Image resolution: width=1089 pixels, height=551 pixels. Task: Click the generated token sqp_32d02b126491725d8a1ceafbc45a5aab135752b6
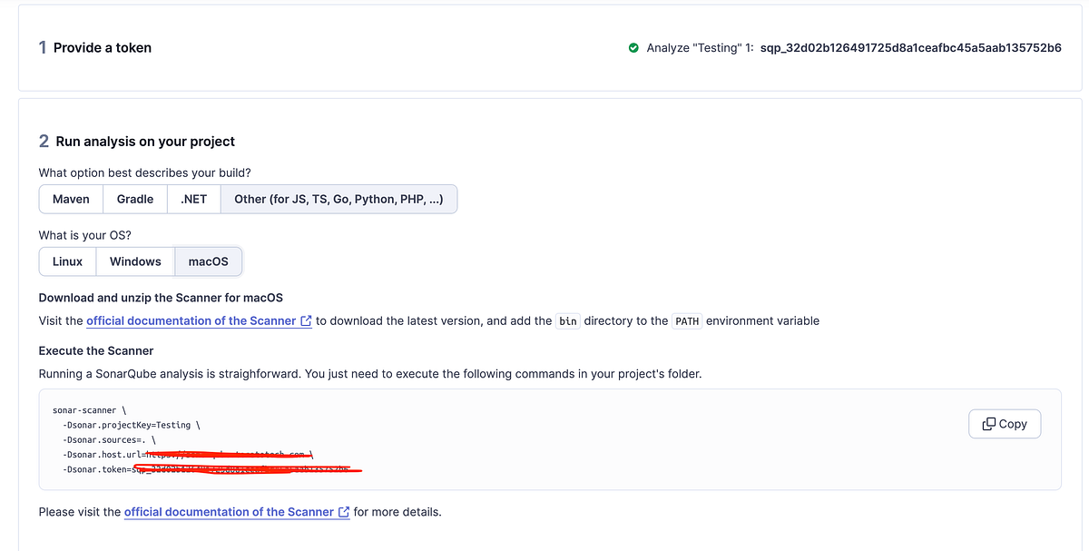click(910, 48)
